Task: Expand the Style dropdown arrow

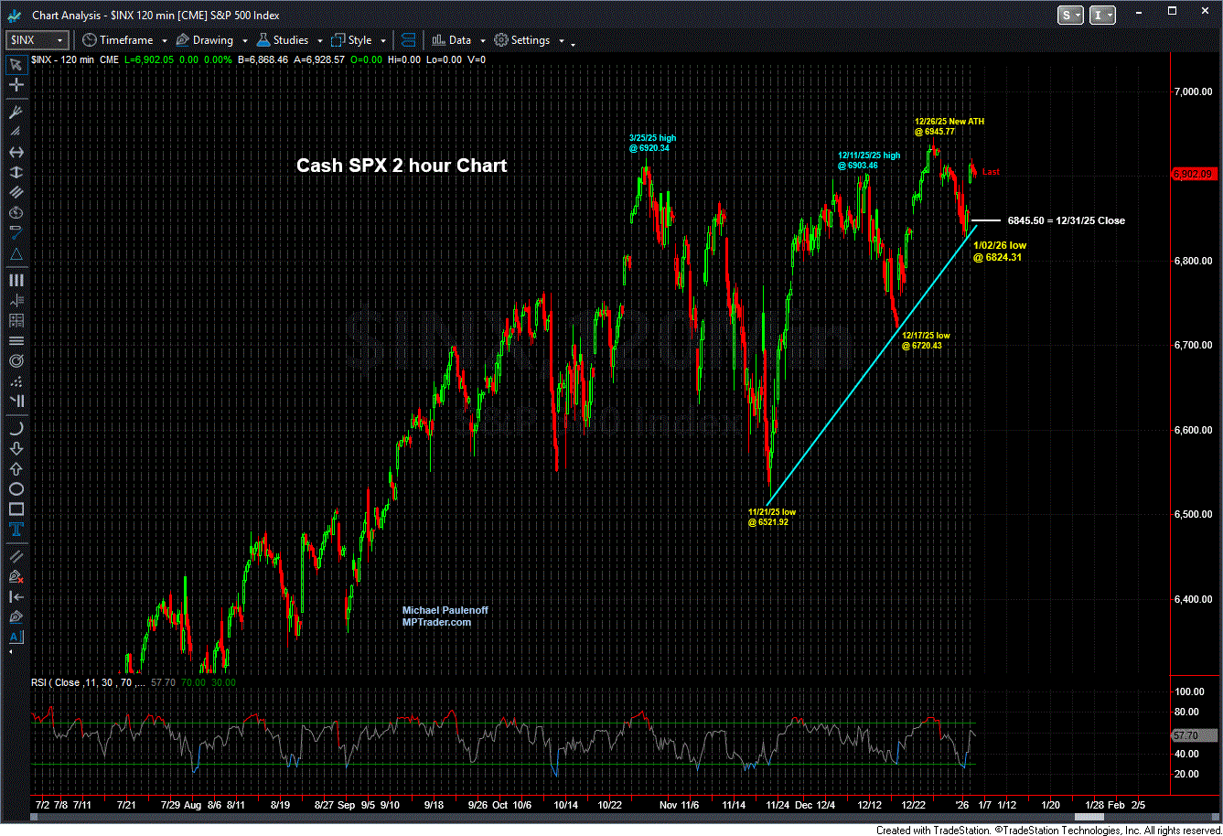Action: point(383,41)
